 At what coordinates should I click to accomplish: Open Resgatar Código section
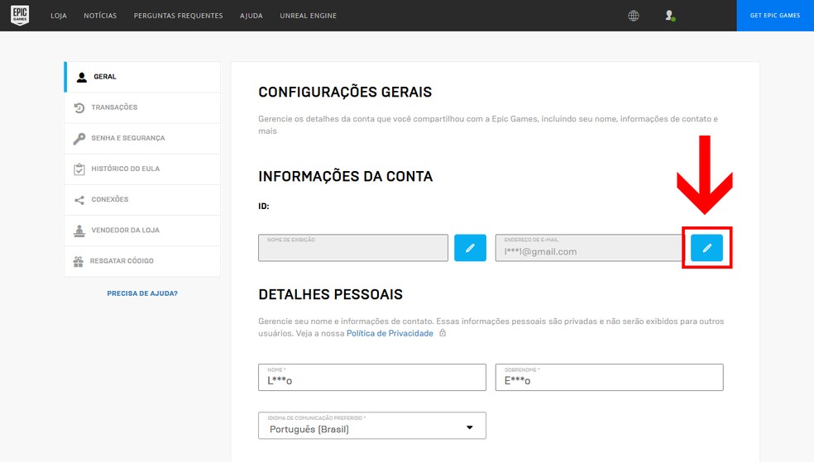coord(142,261)
